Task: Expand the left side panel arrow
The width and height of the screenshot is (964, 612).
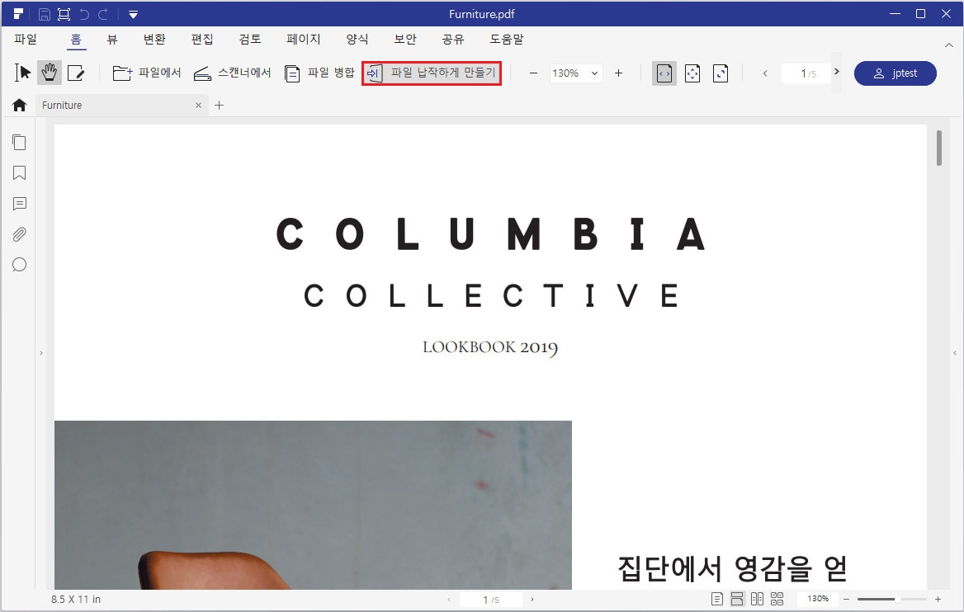Action: [41, 353]
